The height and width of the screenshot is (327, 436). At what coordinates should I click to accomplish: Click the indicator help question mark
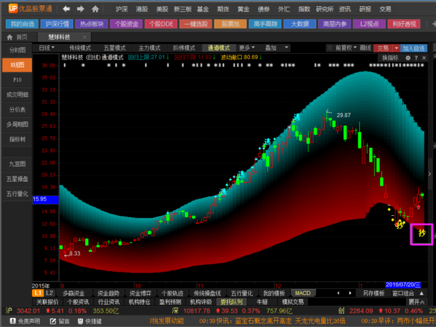pos(415,58)
